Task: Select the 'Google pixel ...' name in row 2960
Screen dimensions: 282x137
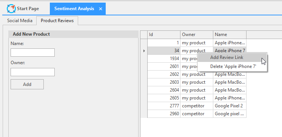Action: point(230,114)
